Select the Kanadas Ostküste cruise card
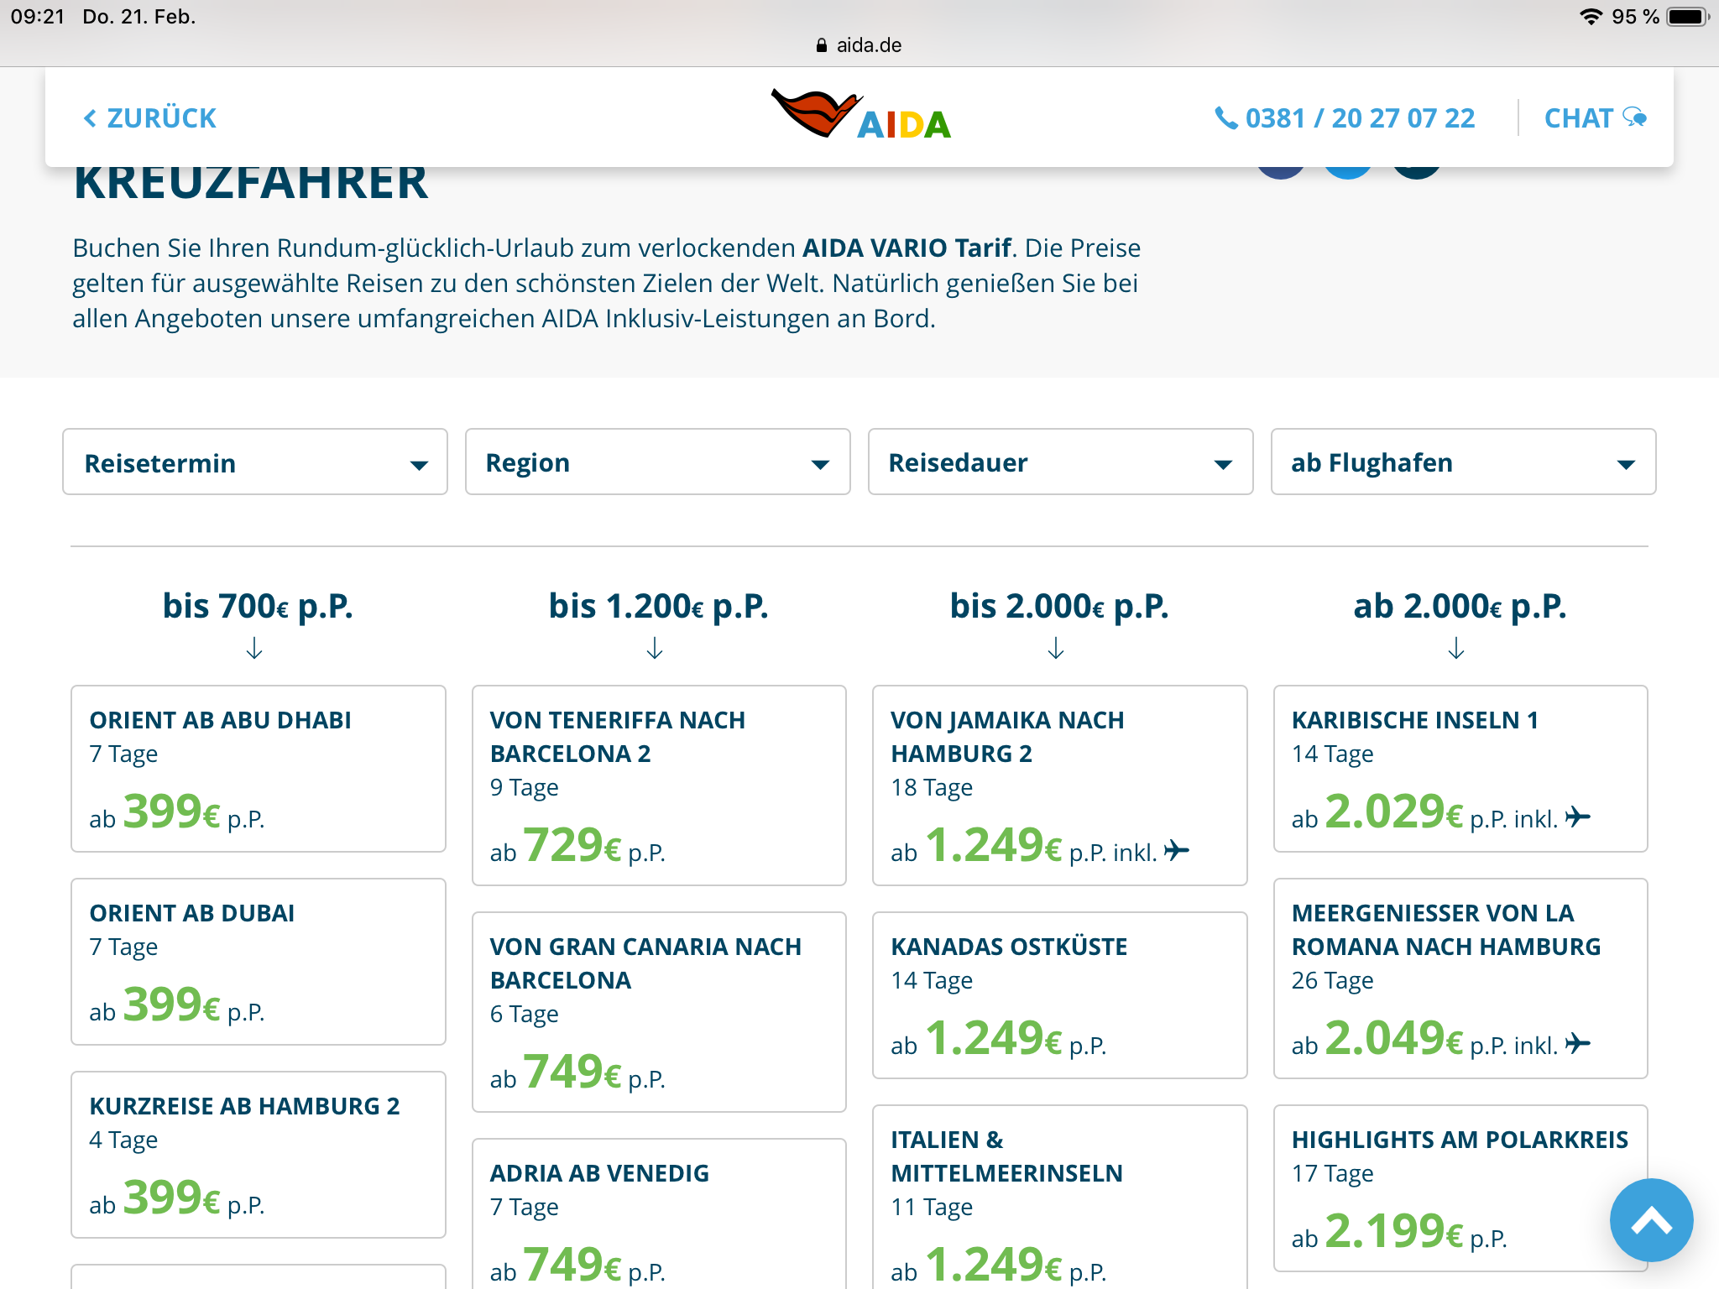This screenshot has height=1289, width=1719. tap(1059, 994)
